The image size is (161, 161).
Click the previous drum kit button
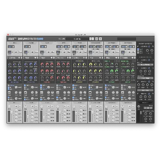point(91,39)
